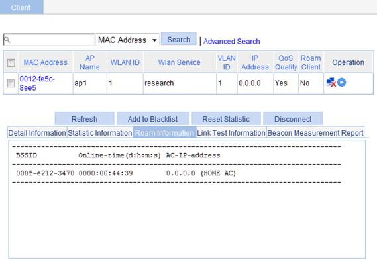Click the Search button
Viewport: 377px width, 264px height.
[179, 39]
